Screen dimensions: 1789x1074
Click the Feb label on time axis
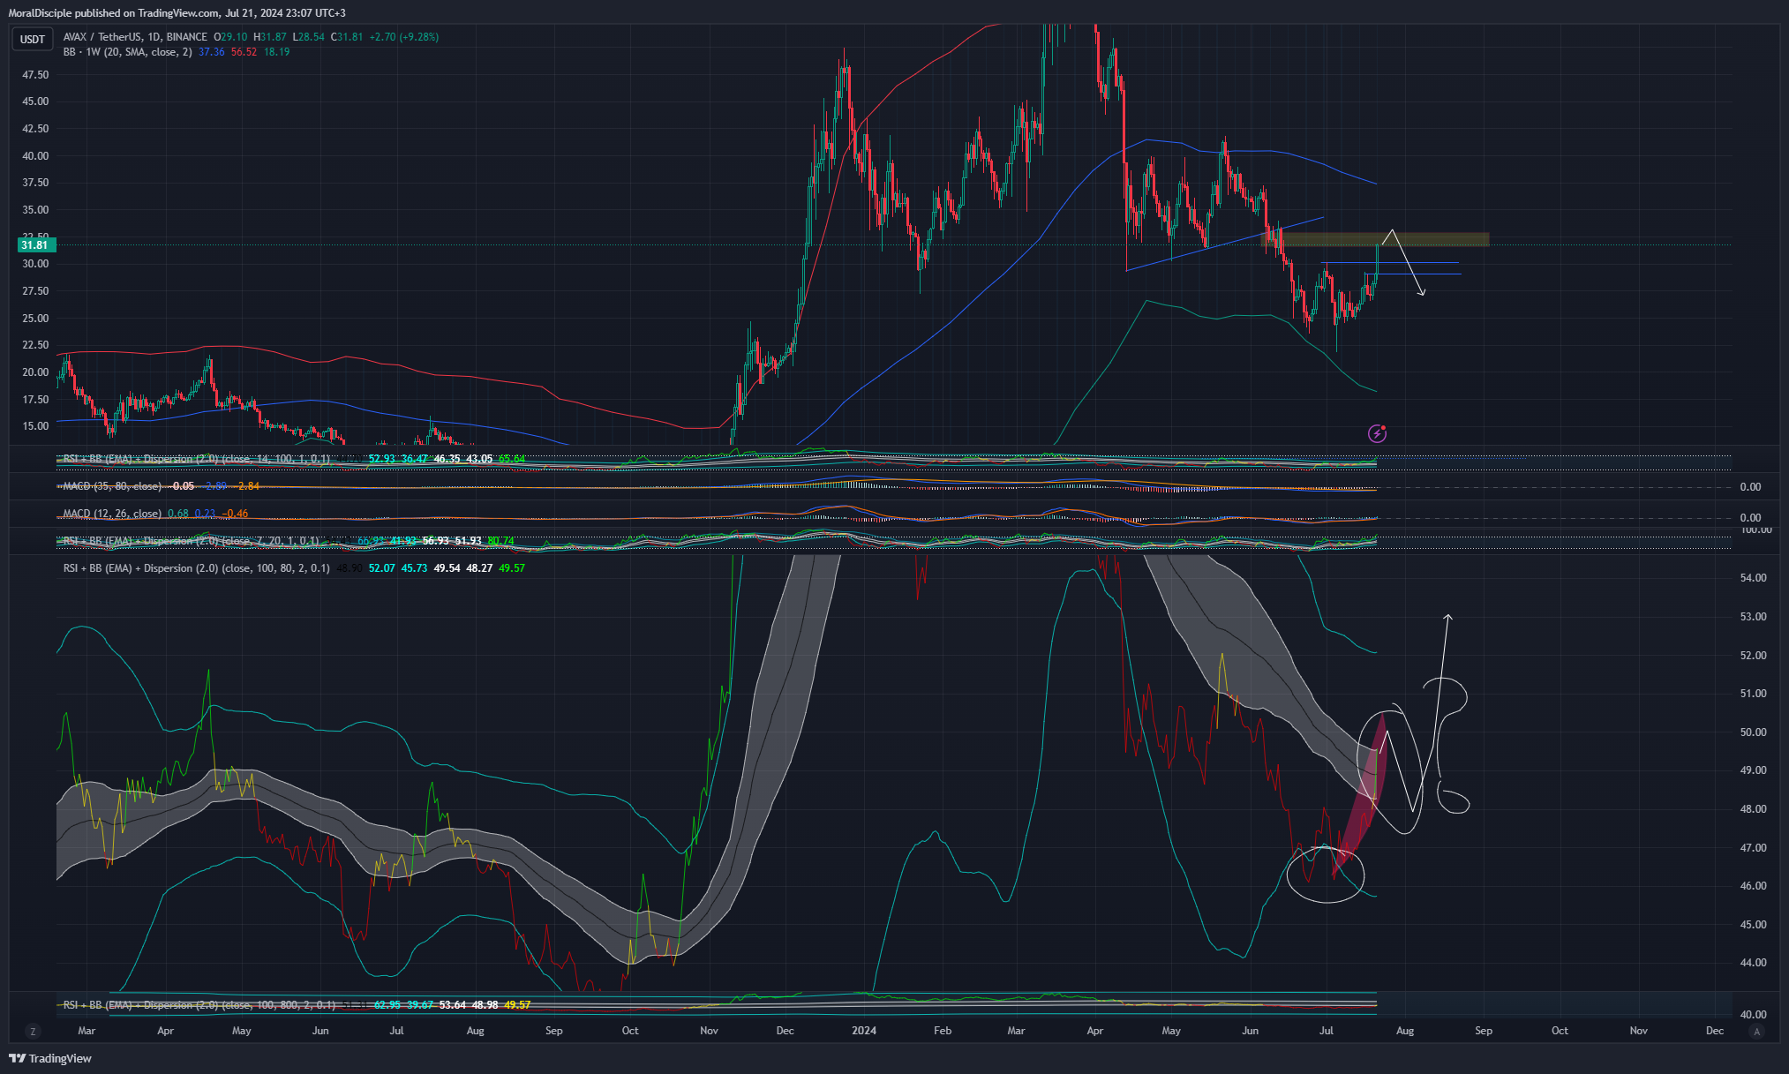pyautogui.click(x=943, y=1031)
